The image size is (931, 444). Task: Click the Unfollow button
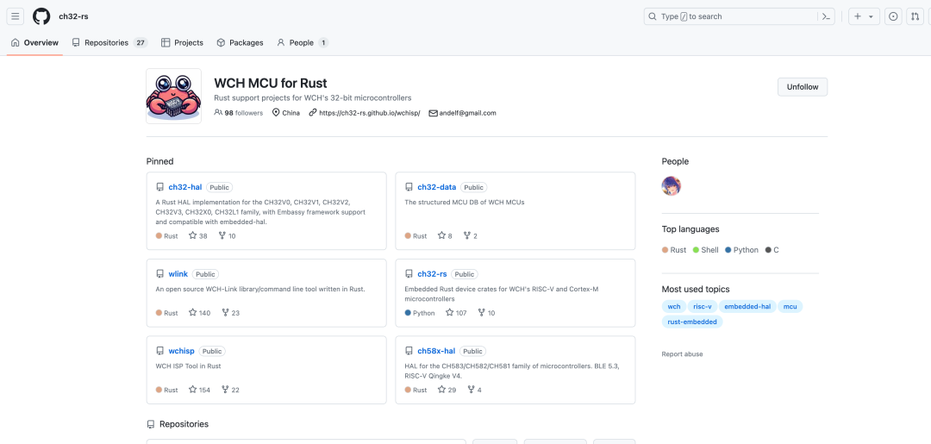click(x=803, y=87)
